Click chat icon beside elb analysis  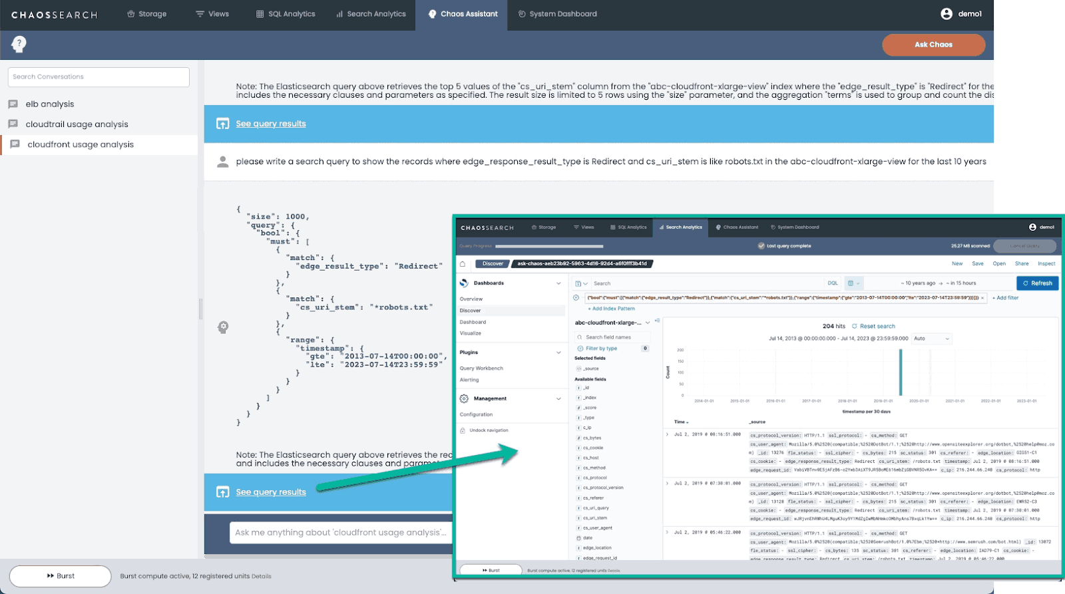13,104
